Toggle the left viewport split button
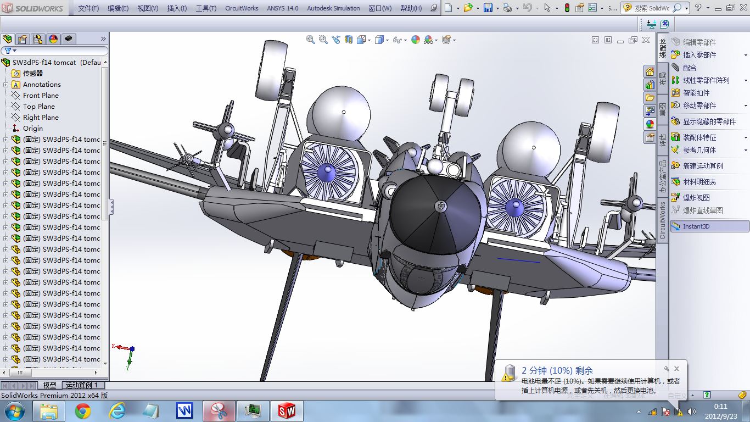 595,40
